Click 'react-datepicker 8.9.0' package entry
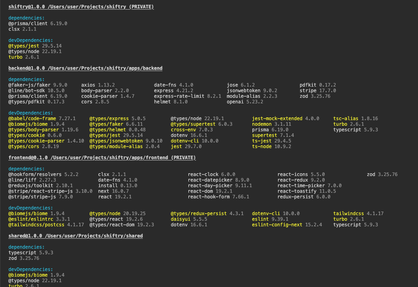Image resolution: width=418 pixels, height=287 pixels. (218, 180)
